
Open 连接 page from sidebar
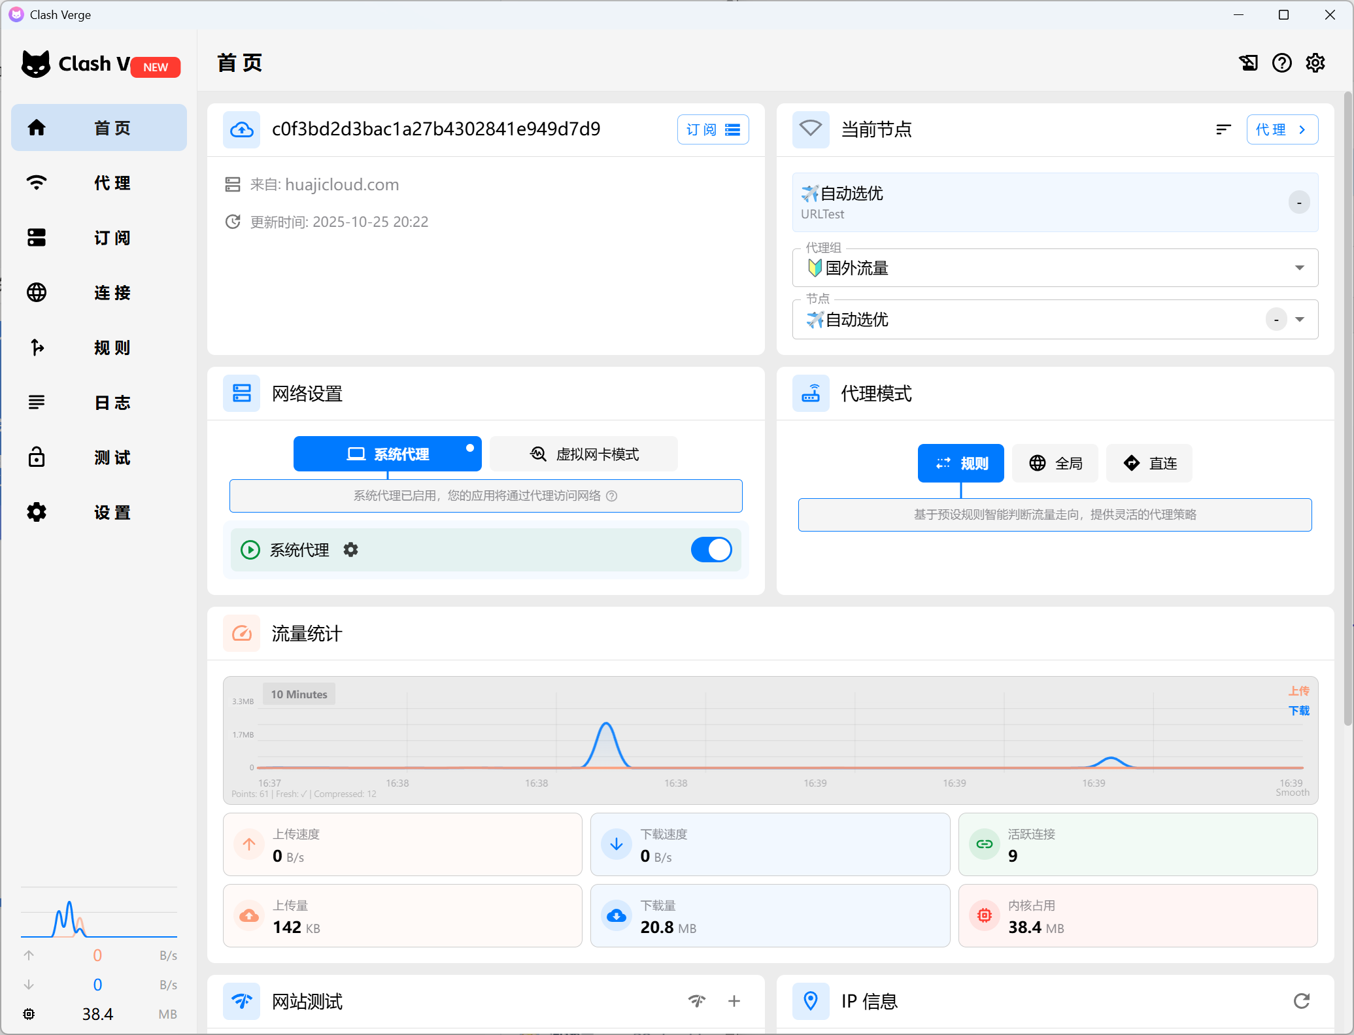pos(99,292)
